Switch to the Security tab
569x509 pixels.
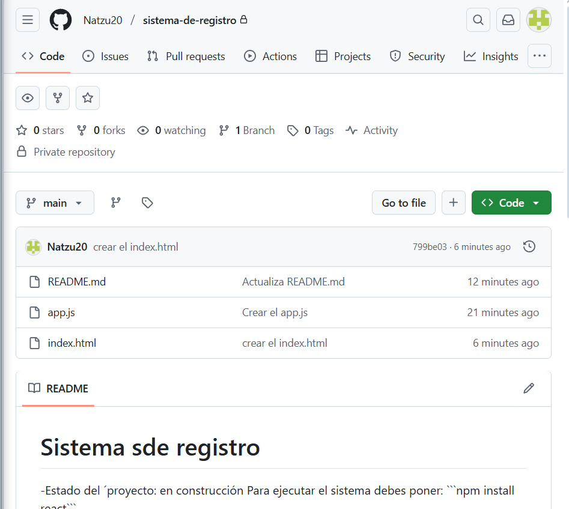pyautogui.click(x=417, y=56)
